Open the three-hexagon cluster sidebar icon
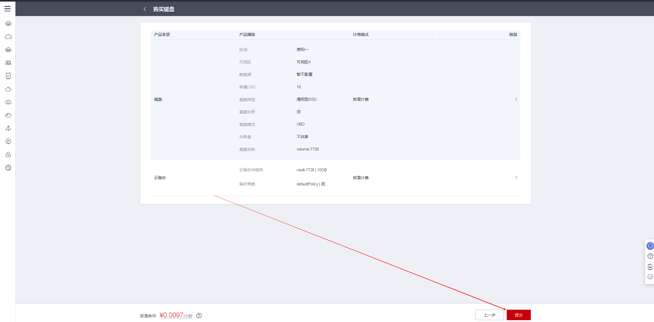 pos(8,155)
